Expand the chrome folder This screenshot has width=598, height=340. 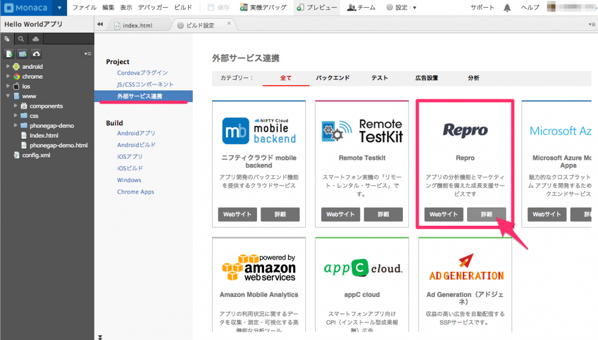[x=8, y=76]
